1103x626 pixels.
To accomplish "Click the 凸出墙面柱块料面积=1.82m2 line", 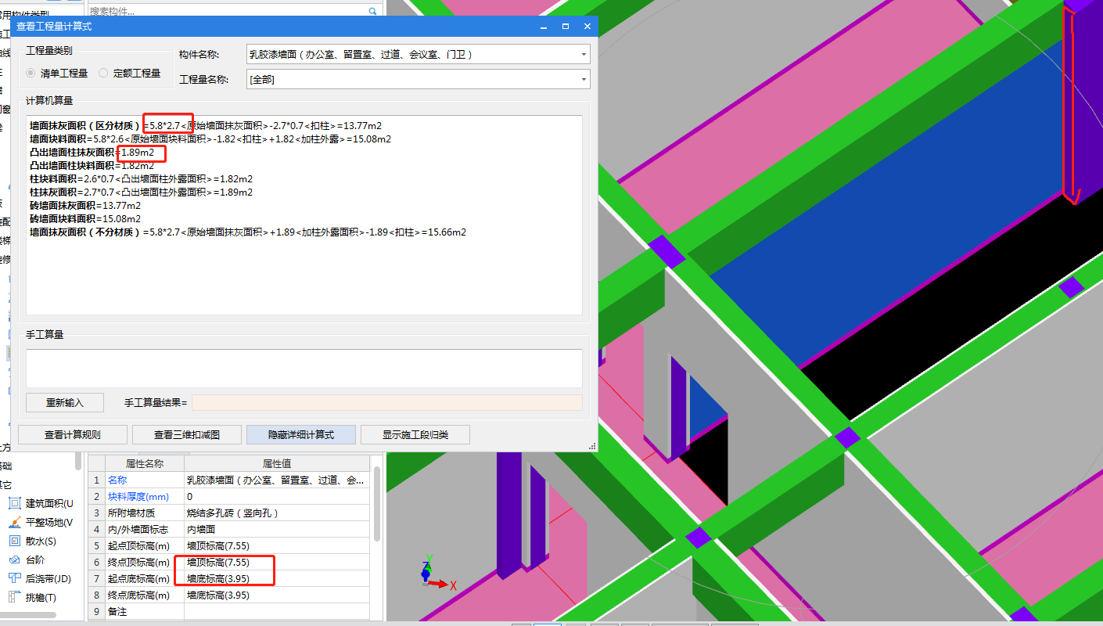I will pyautogui.click(x=92, y=165).
